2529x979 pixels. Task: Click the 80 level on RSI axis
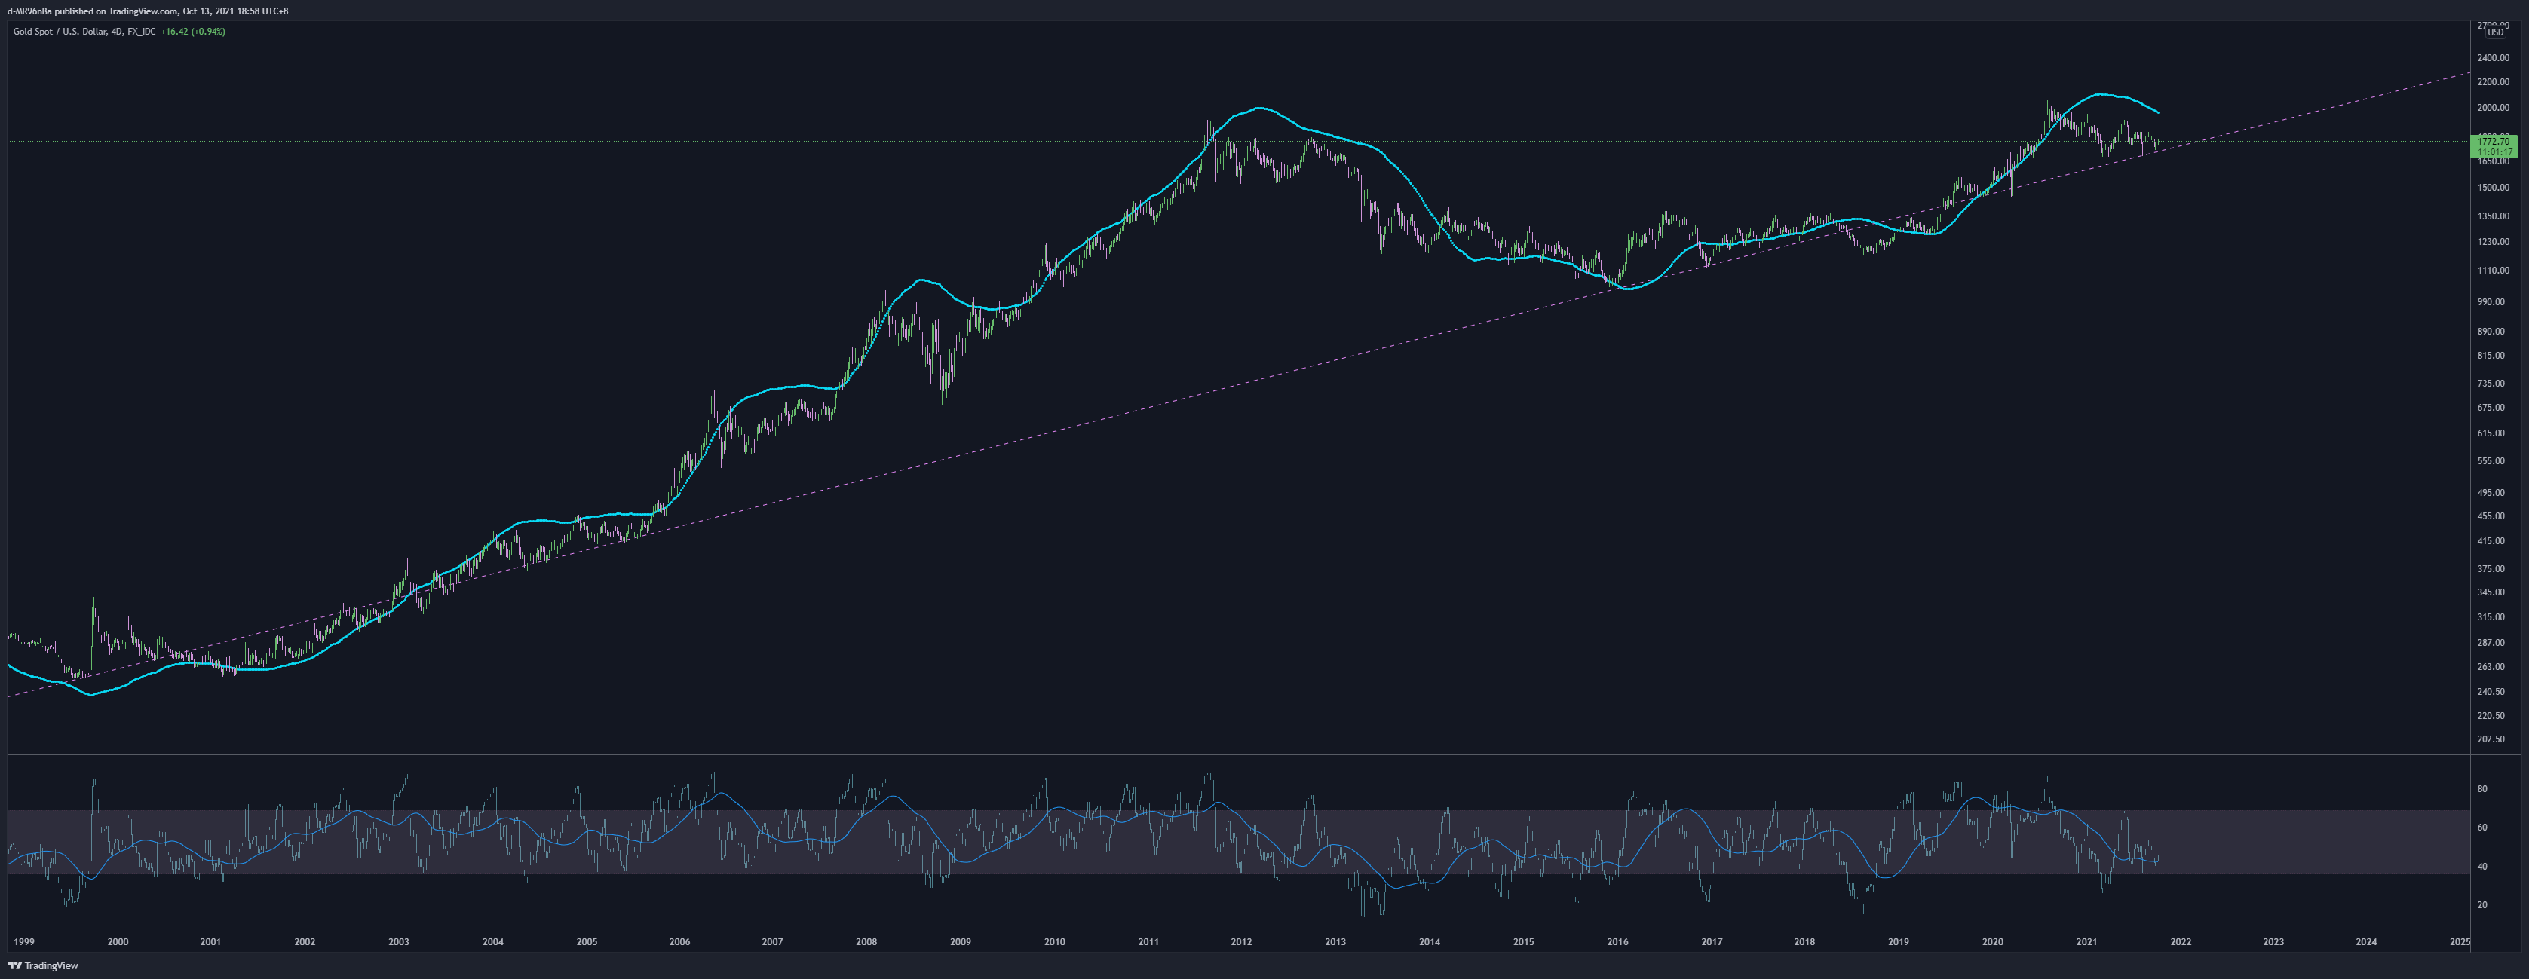pos(2483,790)
